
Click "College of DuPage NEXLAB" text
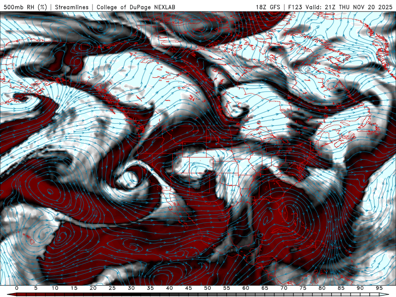136,7
